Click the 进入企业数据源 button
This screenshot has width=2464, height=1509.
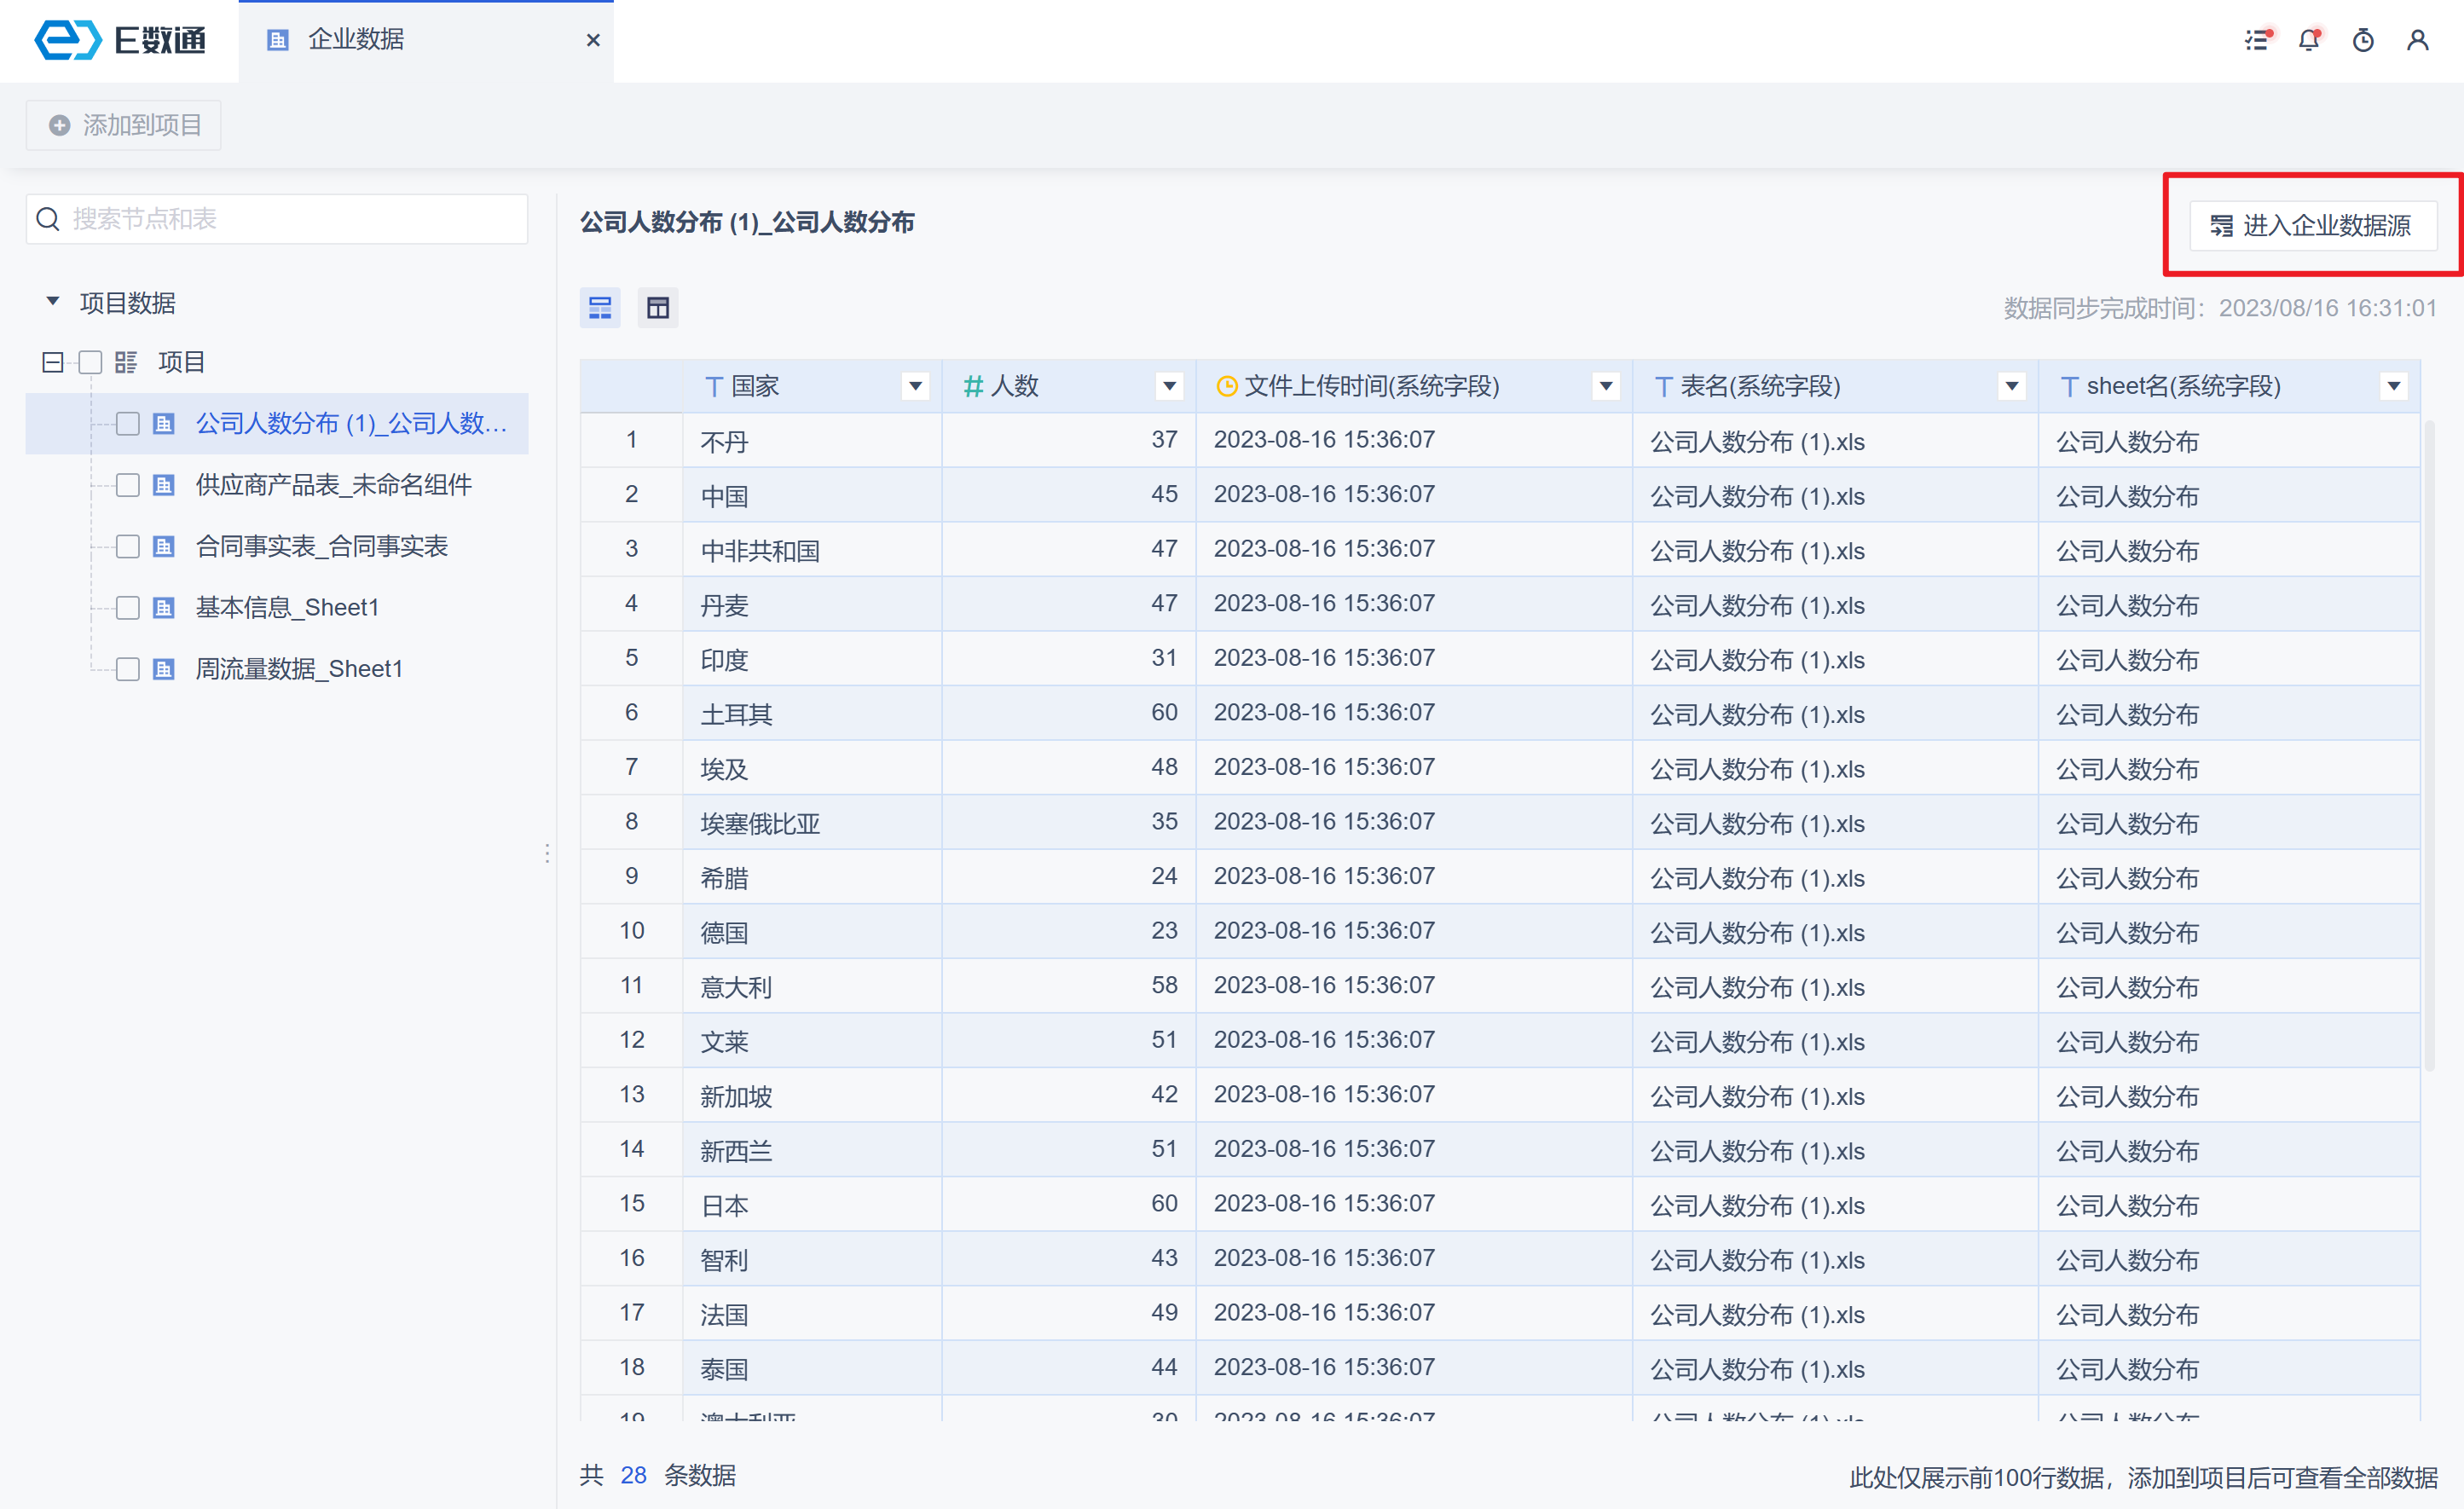point(2312,225)
